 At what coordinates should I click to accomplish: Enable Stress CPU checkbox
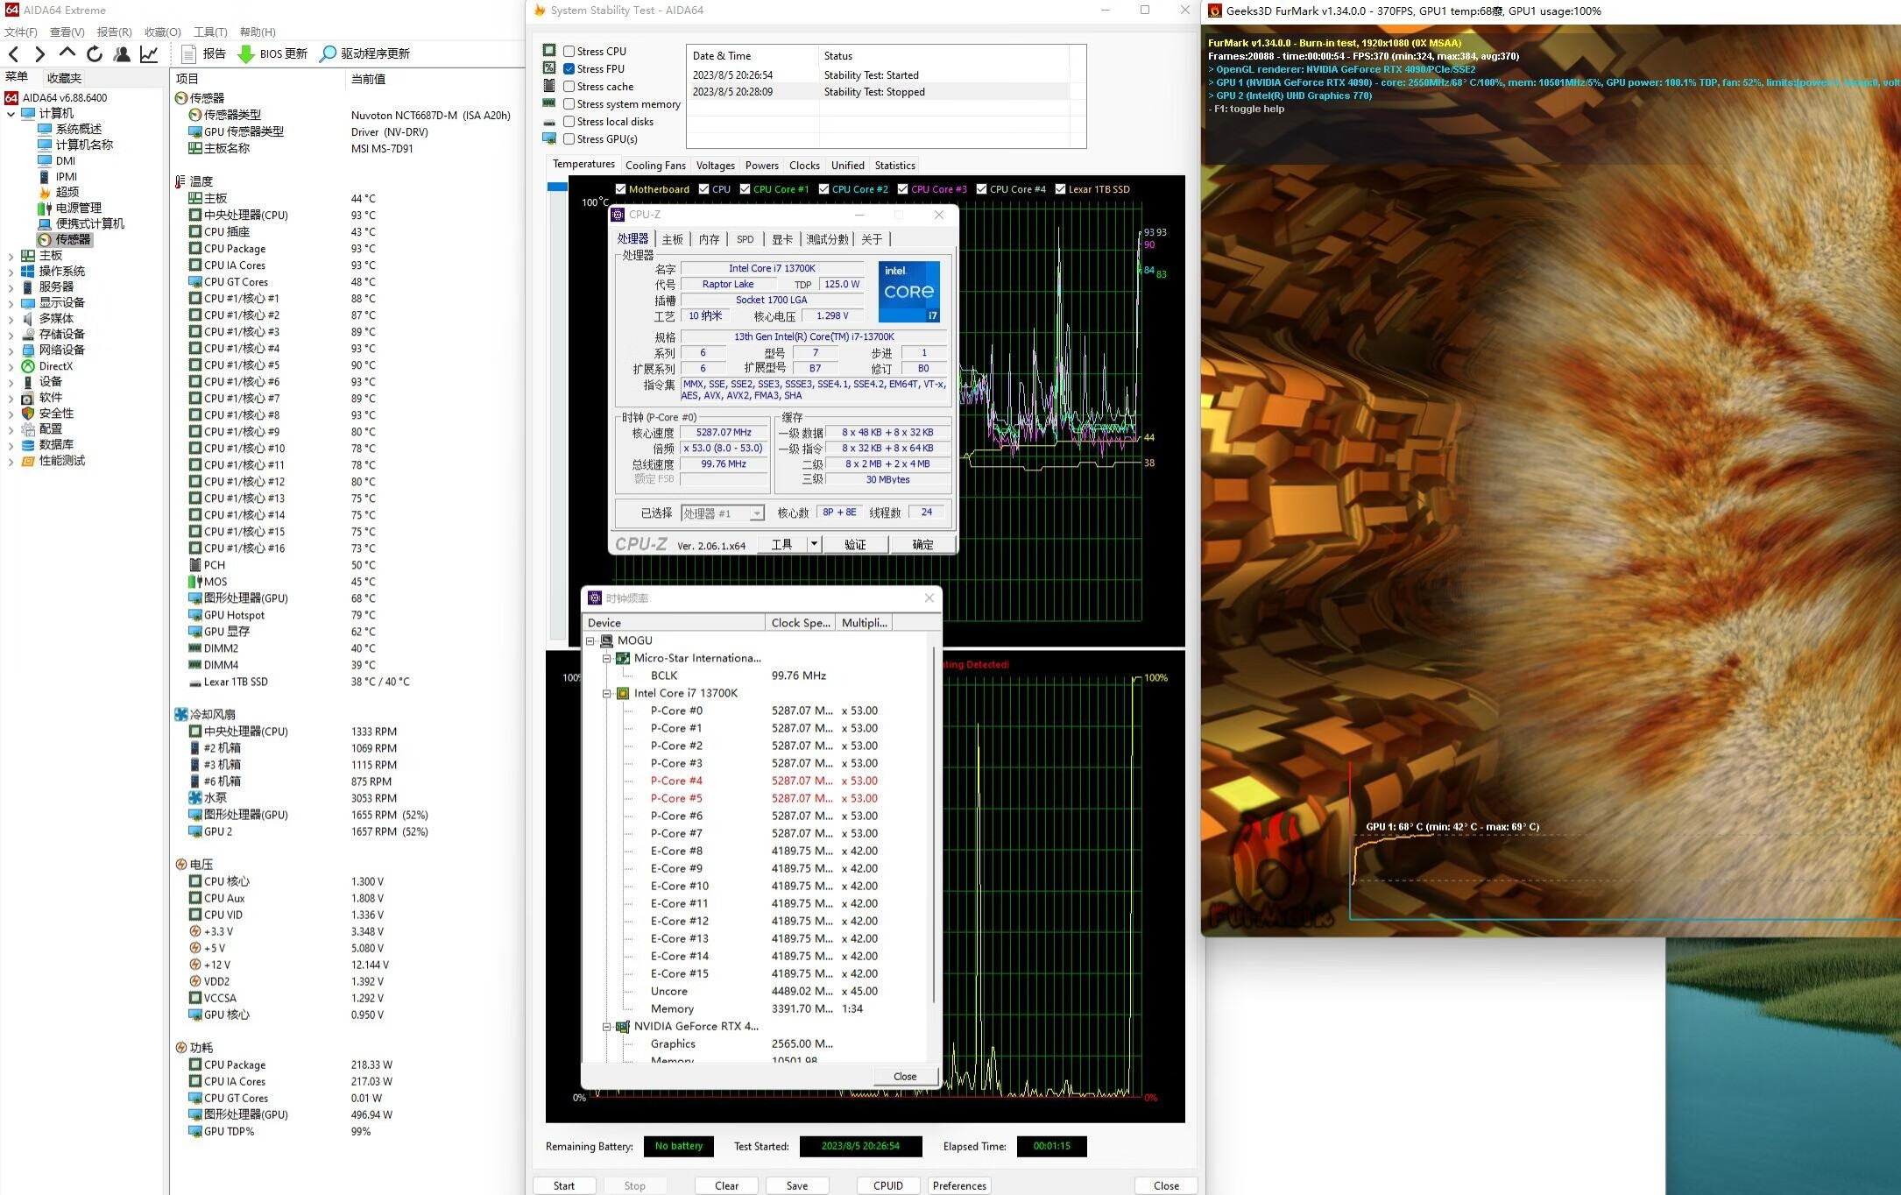point(569,52)
